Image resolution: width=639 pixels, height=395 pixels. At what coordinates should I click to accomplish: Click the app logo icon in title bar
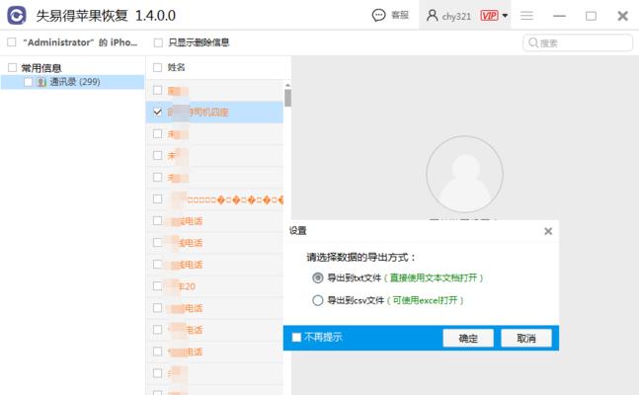pyautogui.click(x=17, y=16)
